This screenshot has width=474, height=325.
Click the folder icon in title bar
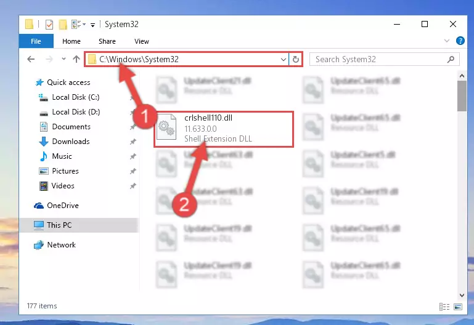(x=29, y=24)
